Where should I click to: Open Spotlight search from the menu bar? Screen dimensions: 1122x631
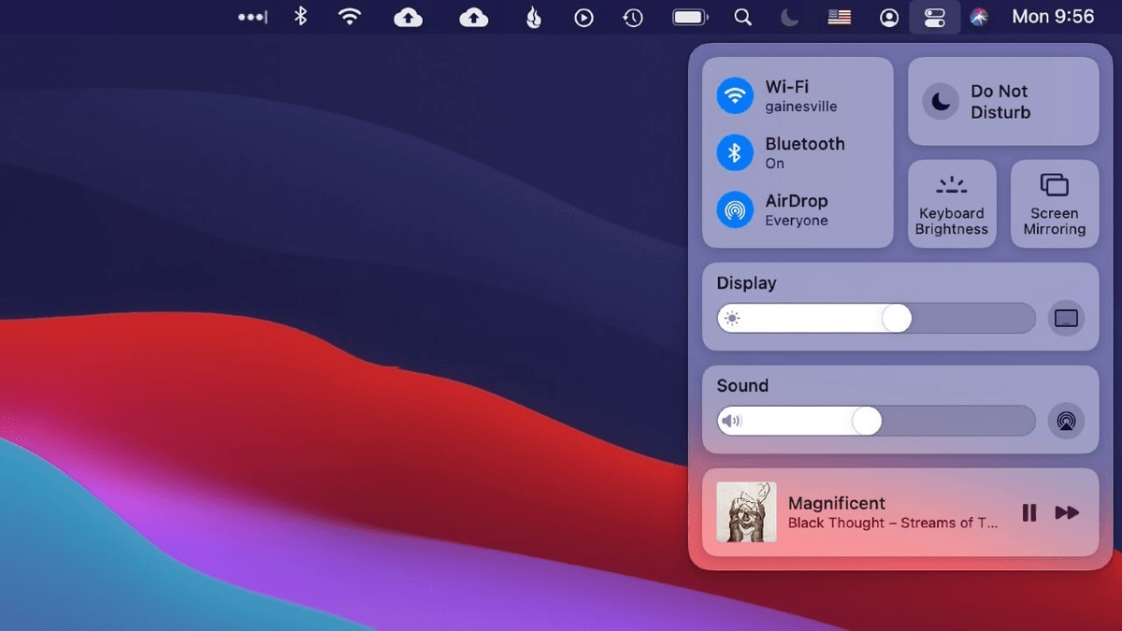tap(742, 16)
